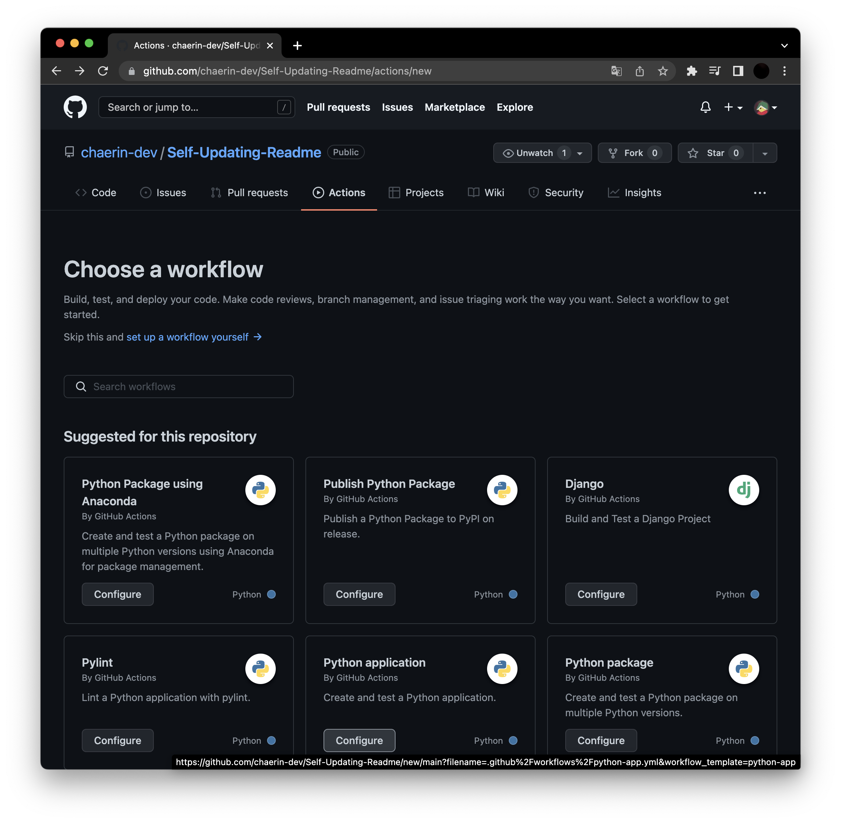Click the browser address bar URL
841x823 pixels.
click(x=287, y=71)
